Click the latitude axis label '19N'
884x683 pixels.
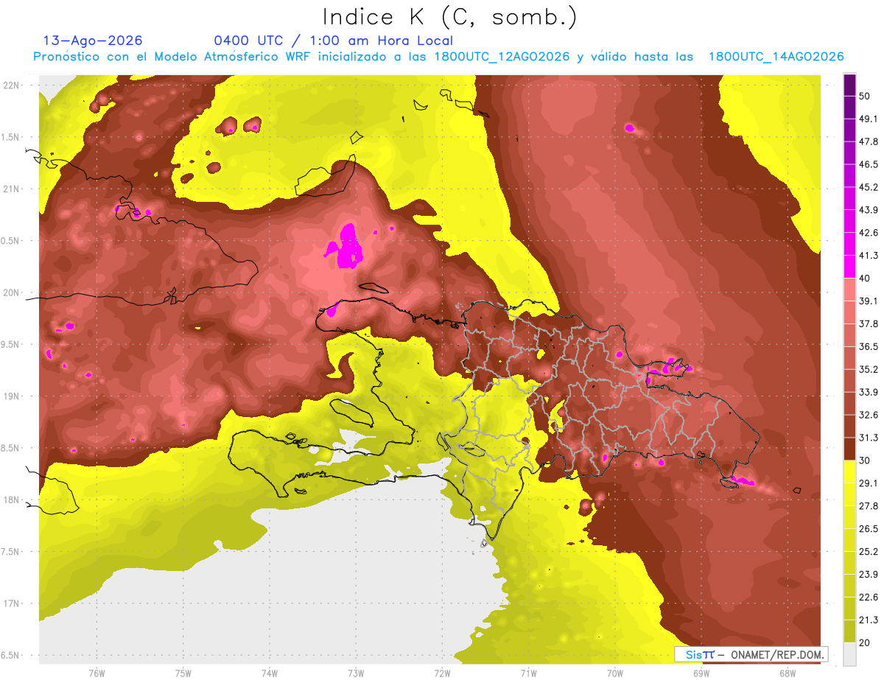point(10,396)
